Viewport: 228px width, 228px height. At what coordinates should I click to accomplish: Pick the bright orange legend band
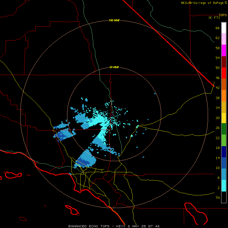[224, 96]
